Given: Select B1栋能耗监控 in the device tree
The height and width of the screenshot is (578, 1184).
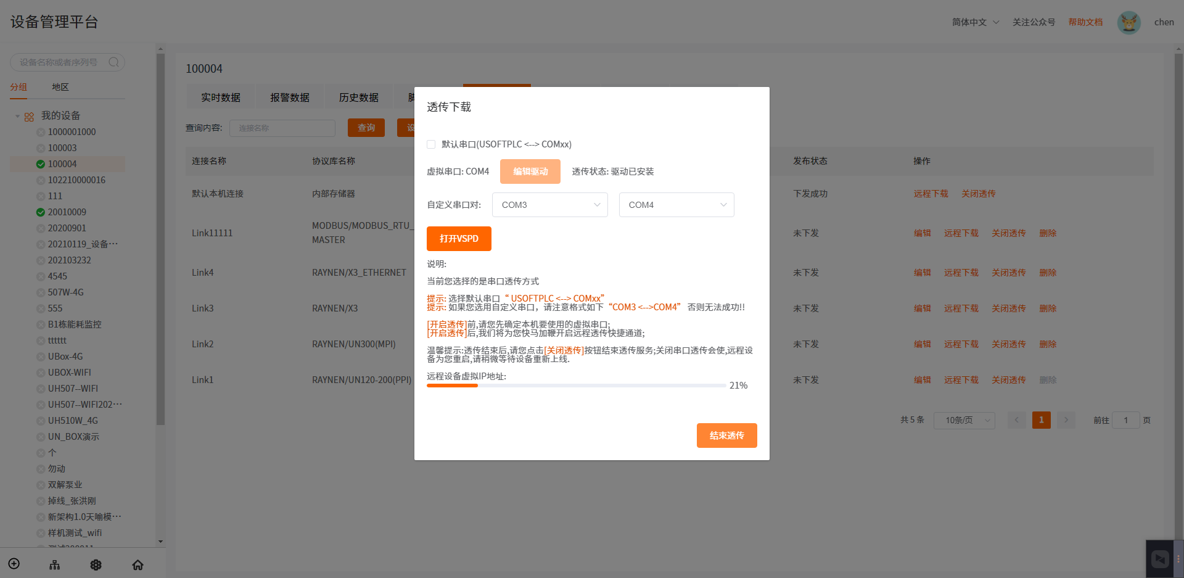Looking at the screenshot, I should coord(75,324).
